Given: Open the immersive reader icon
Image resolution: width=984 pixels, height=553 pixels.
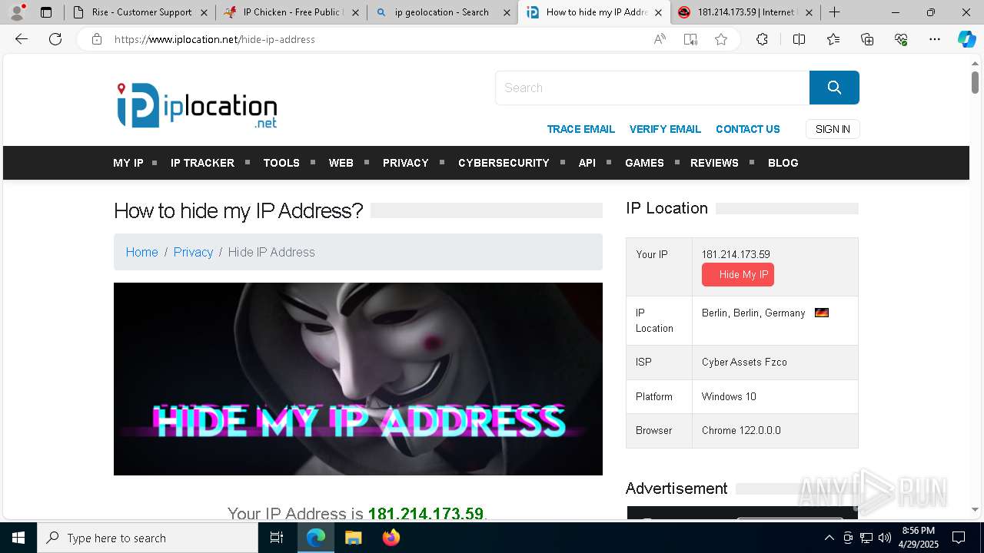Looking at the screenshot, I should click(690, 39).
